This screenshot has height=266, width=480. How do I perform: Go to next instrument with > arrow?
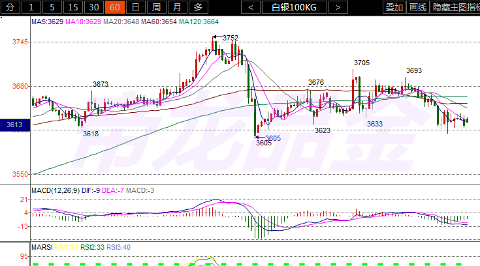tap(337, 8)
